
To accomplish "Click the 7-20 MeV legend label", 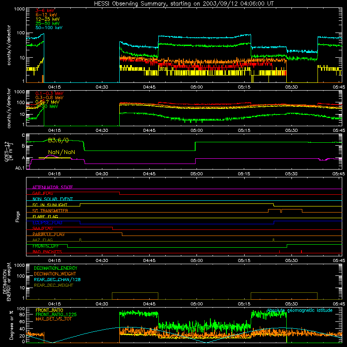I will click(x=47, y=106).
